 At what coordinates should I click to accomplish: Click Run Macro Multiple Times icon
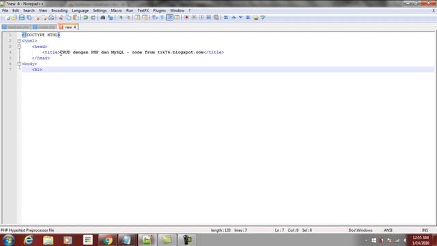[x=208, y=18]
